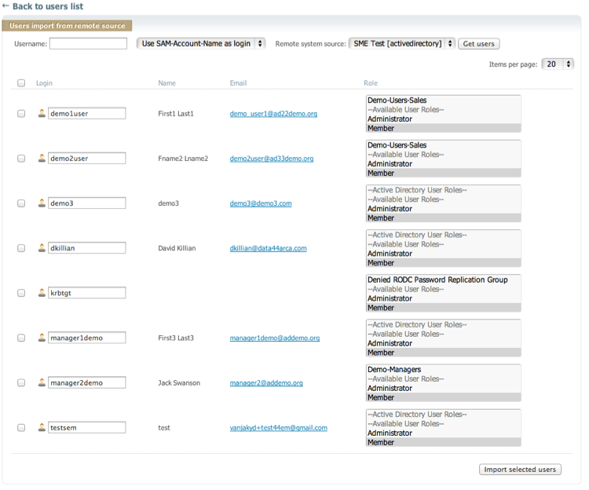Change the Items per page dropdown
Viewport: 589px width, 490px height.
558,64
